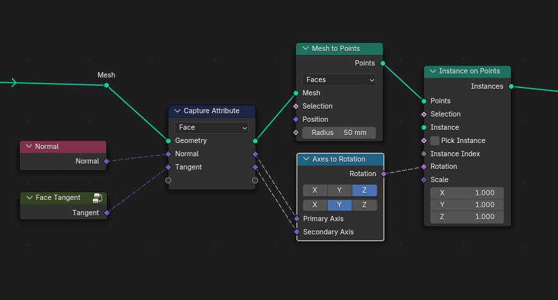Click the Normal output socket on Normal node
The width and height of the screenshot is (558, 300).
tap(106, 161)
